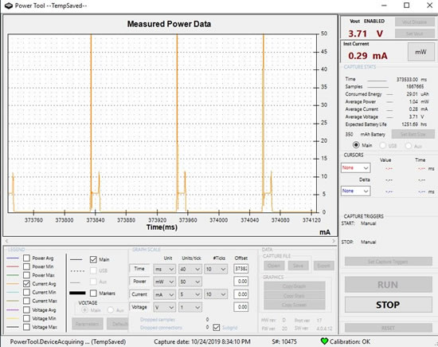Open the Current units per tick dropdown
Image resolution: width=438 pixels, height=347 pixels.
[190, 294]
